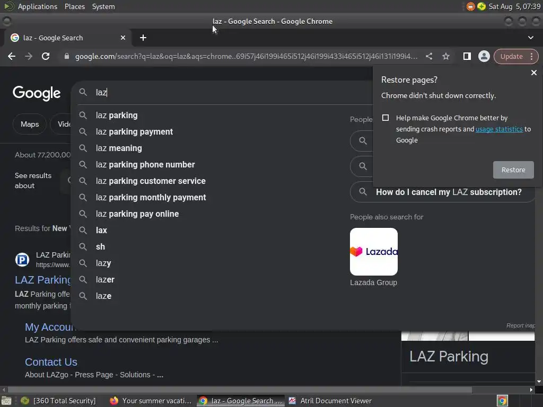The image size is (543, 407).
Task: Dismiss the Restore pages popup
Action: click(533, 73)
